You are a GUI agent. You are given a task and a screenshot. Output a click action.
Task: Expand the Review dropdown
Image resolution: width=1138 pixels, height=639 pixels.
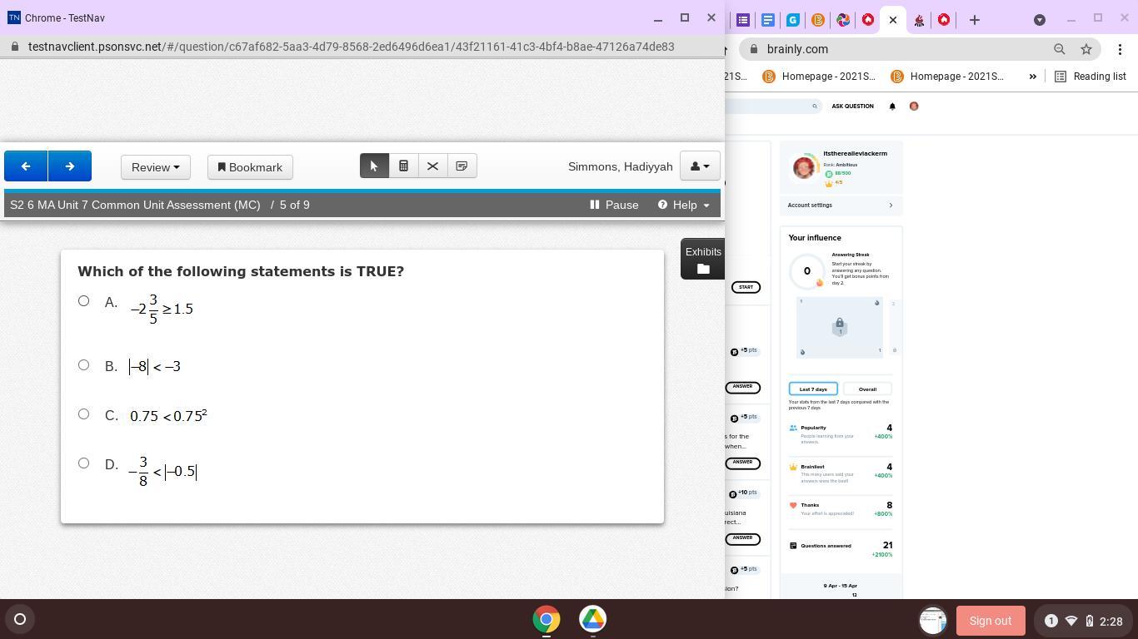[156, 167]
